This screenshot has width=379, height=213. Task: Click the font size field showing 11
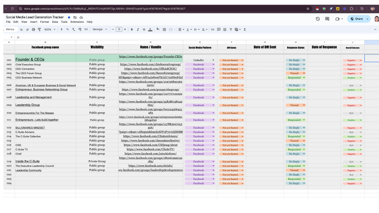119,29
